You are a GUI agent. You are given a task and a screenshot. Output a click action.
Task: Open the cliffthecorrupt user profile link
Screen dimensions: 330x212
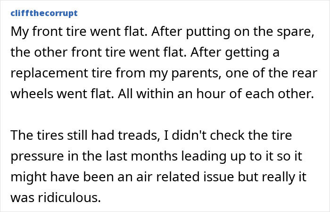pos(43,12)
